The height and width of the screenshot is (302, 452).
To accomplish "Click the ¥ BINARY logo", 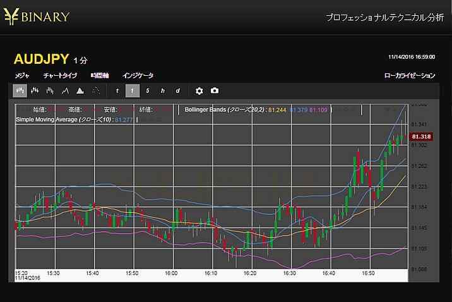I will (37, 16).
